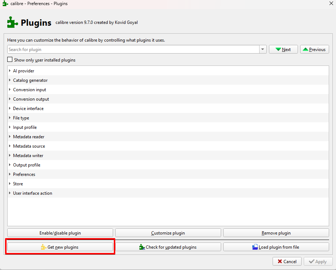Select the Input profile row
Viewport: 336px width, 270px height.
[168, 127]
